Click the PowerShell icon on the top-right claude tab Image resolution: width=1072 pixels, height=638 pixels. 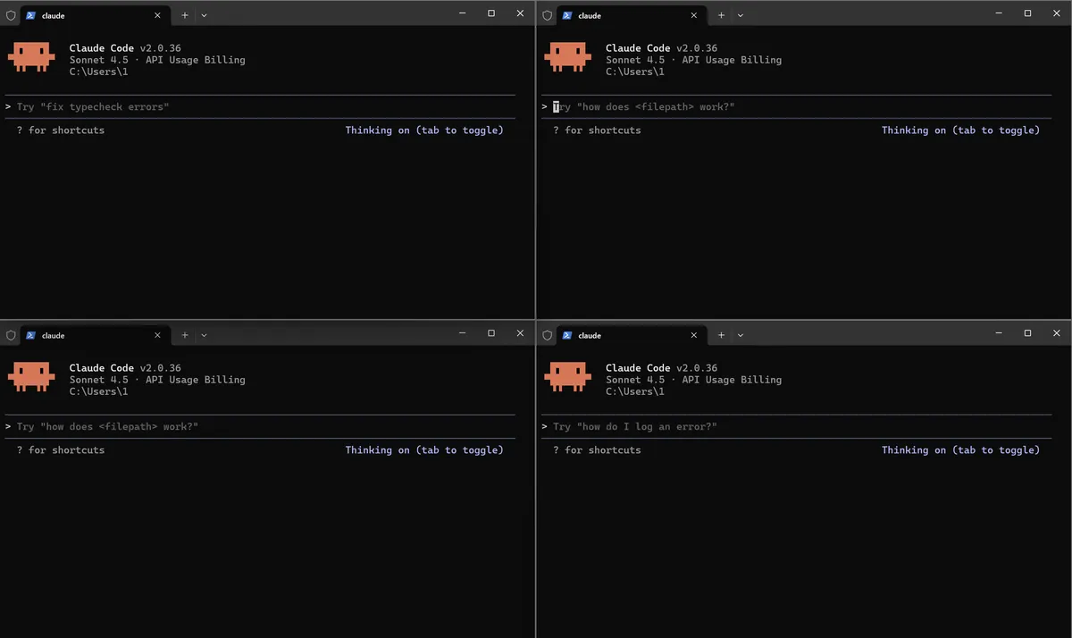point(566,15)
